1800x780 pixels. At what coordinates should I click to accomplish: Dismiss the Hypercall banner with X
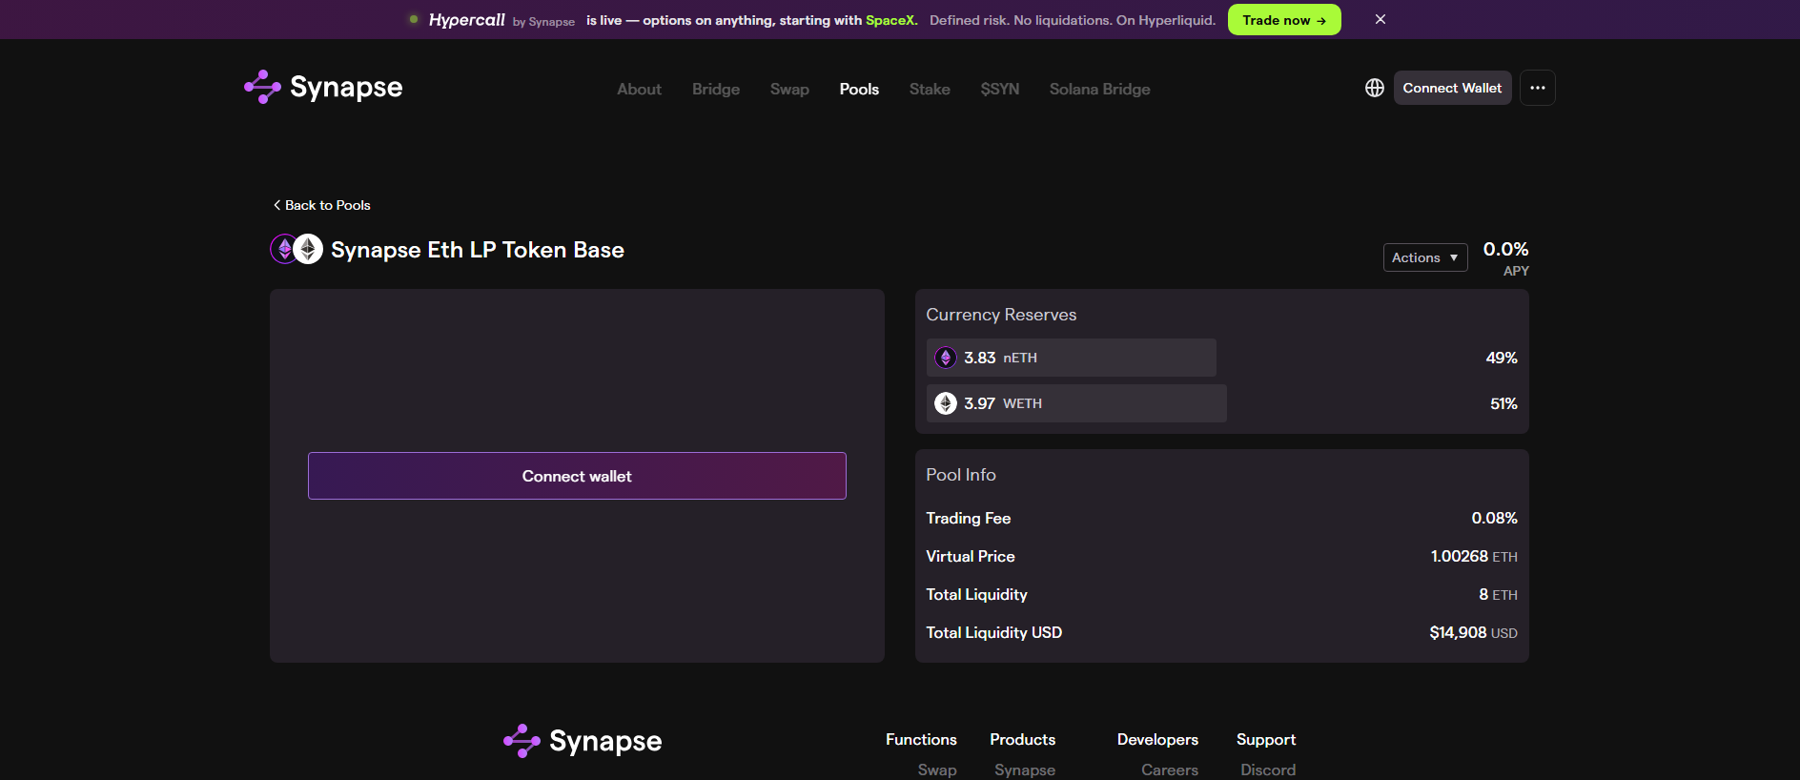(x=1380, y=19)
